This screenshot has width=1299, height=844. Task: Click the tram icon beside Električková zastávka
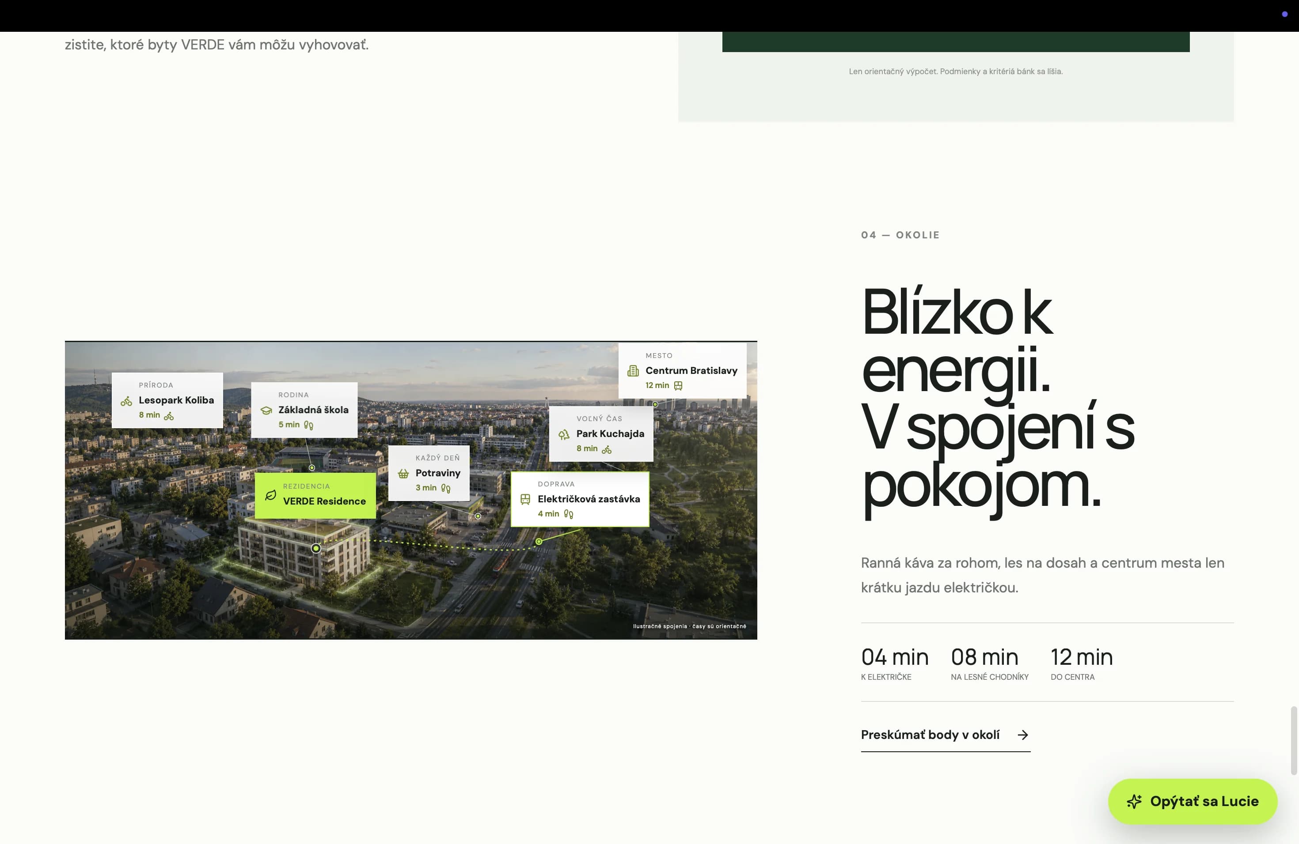click(525, 499)
